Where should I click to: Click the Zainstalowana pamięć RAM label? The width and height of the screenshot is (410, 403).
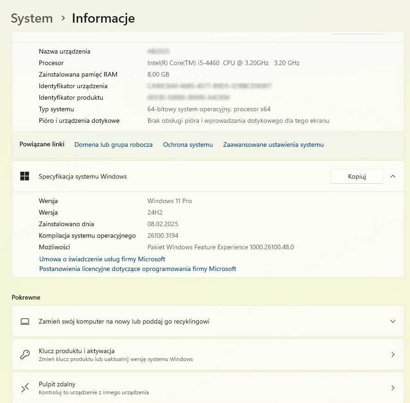pos(78,74)
